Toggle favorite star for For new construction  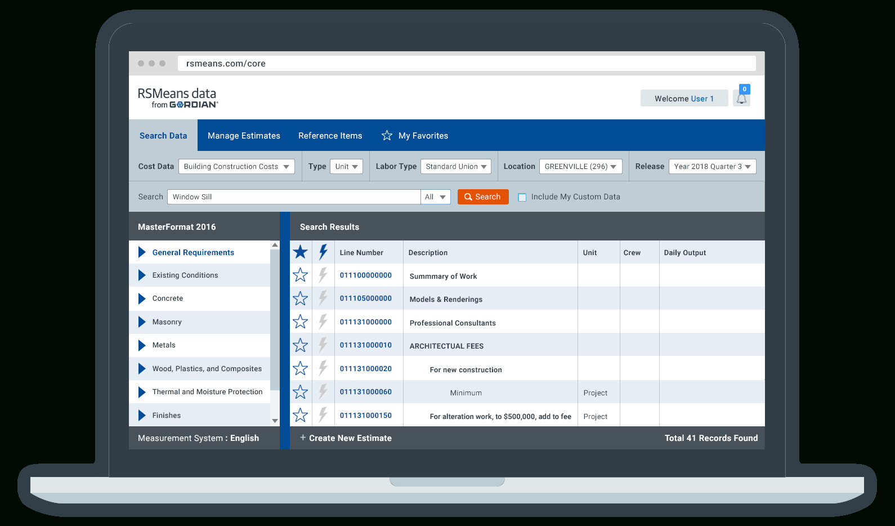tap(301, 369)
